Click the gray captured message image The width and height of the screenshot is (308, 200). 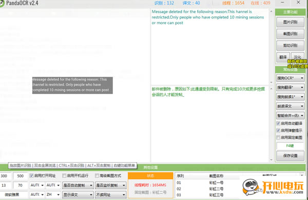tap(72, 85)
